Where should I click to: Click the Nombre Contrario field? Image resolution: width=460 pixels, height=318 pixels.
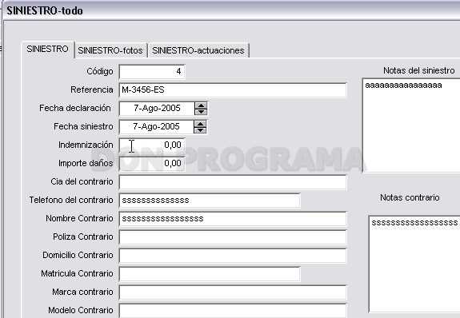tap(233, 219)
